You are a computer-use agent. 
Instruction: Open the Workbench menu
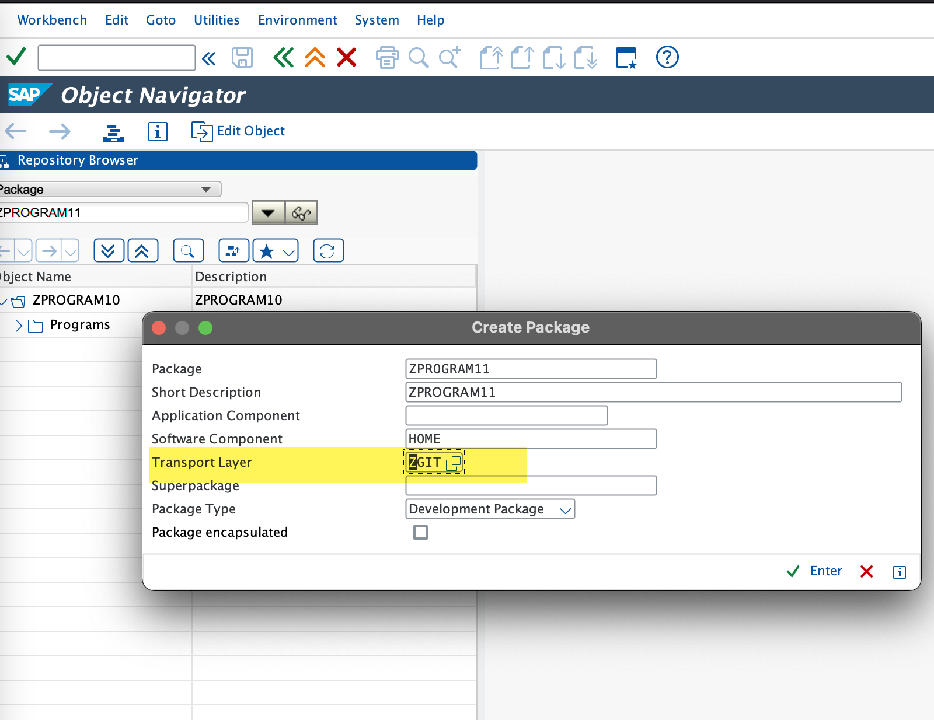[52, 20]
